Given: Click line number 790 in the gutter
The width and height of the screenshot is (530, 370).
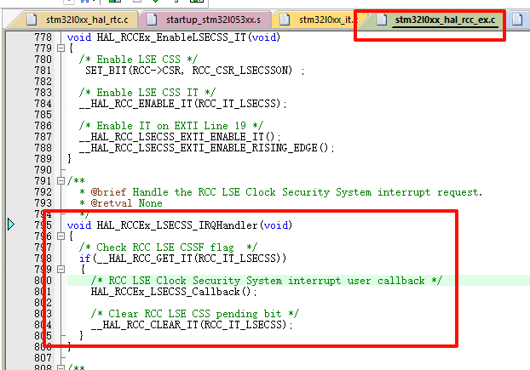Looking at the screenshot, I should click(x=43, y=170).
